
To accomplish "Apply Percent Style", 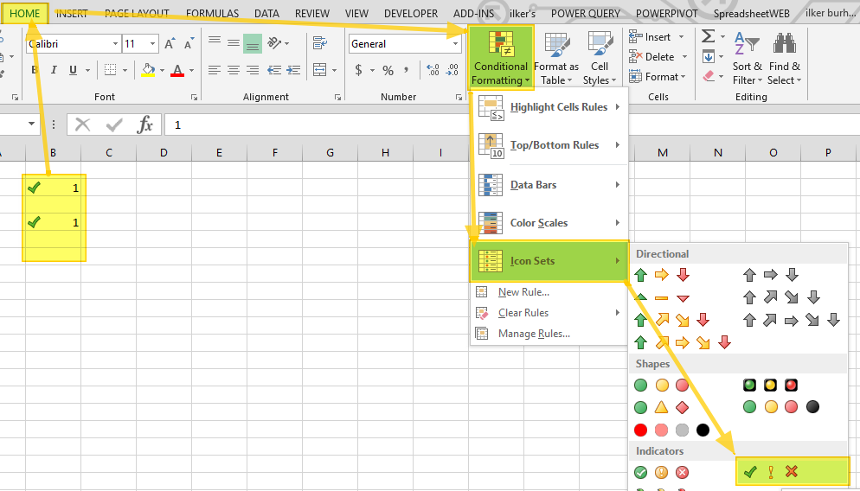I will click(388, 70).
